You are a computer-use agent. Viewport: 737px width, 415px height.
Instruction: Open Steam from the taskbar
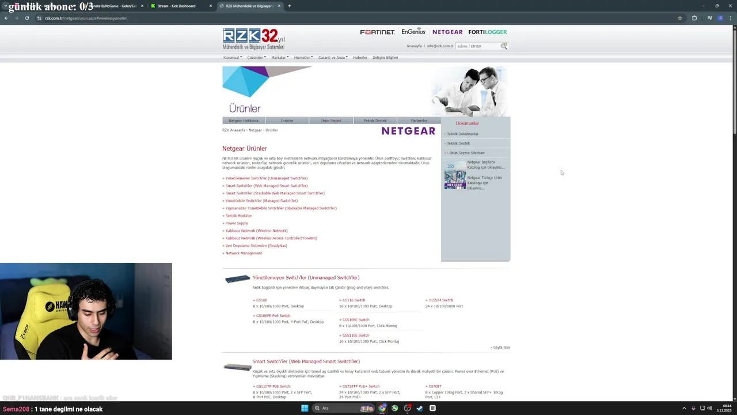click(420, 408)
